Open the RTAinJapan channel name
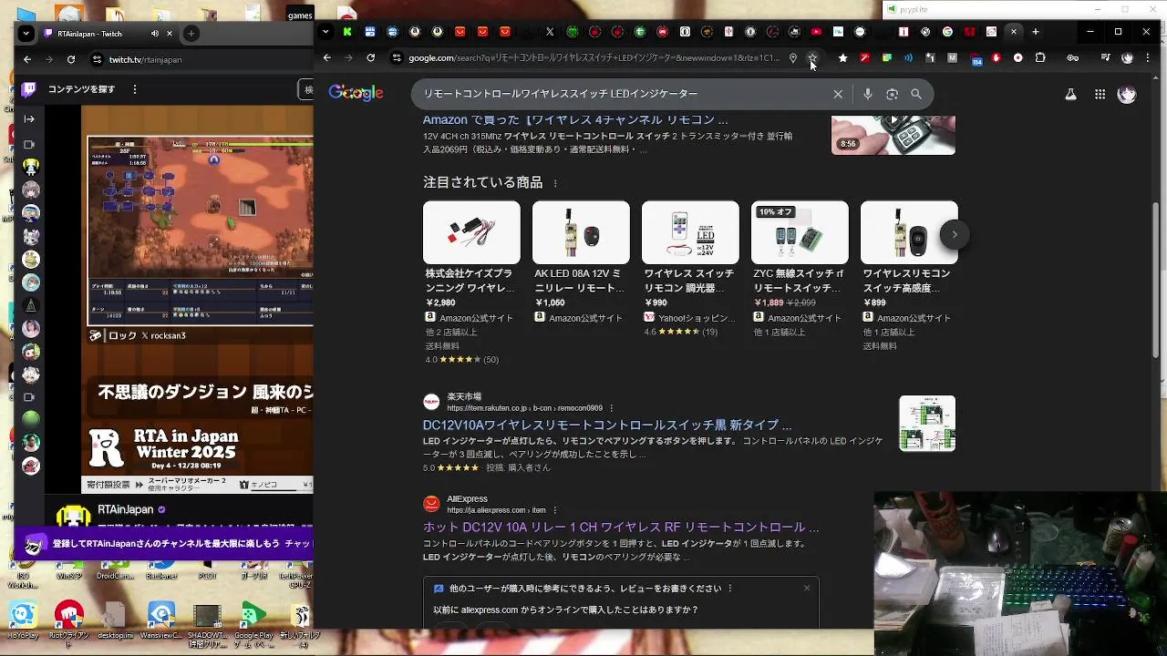The image size is (1167, 656). click(x=126, y=510)
